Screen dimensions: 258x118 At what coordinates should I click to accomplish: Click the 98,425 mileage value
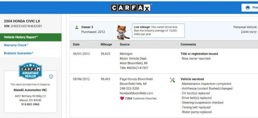coord(105,54)
